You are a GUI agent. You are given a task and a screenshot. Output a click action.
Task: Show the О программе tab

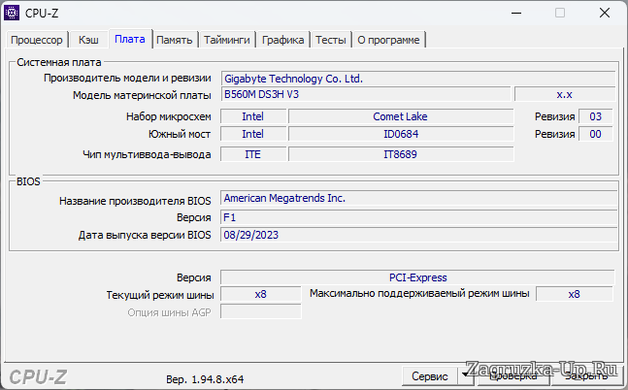(x=388, y=40)
